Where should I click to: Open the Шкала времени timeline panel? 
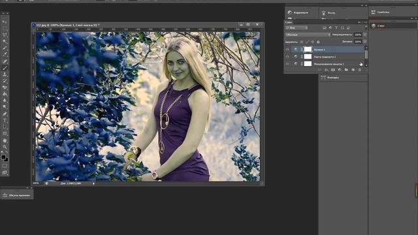click(x=17, y=195)
